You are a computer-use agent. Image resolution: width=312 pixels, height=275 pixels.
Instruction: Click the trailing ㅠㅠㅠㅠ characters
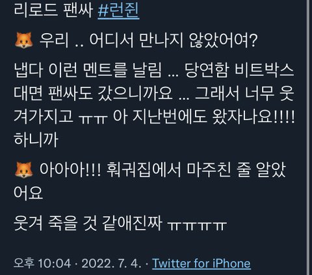point(198,225)
